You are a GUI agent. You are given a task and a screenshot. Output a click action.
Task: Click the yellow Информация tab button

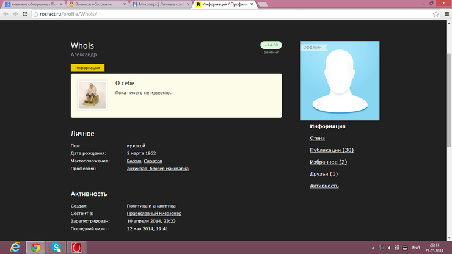[x=87, y=68]
